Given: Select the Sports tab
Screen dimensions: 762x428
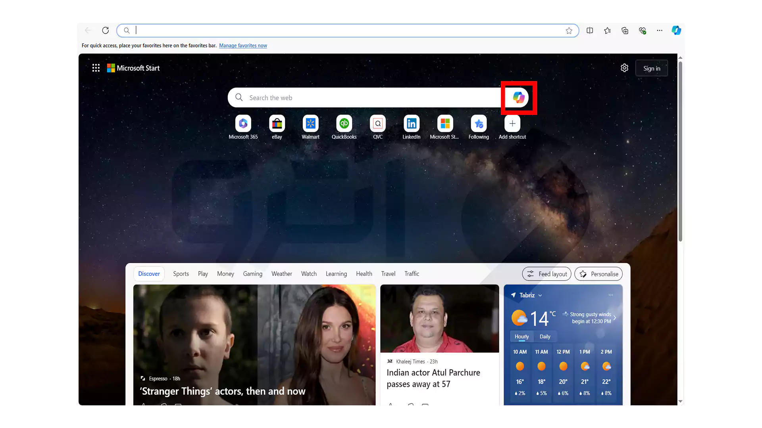Looking at the screenshot, I should click(x=181, y=274).
